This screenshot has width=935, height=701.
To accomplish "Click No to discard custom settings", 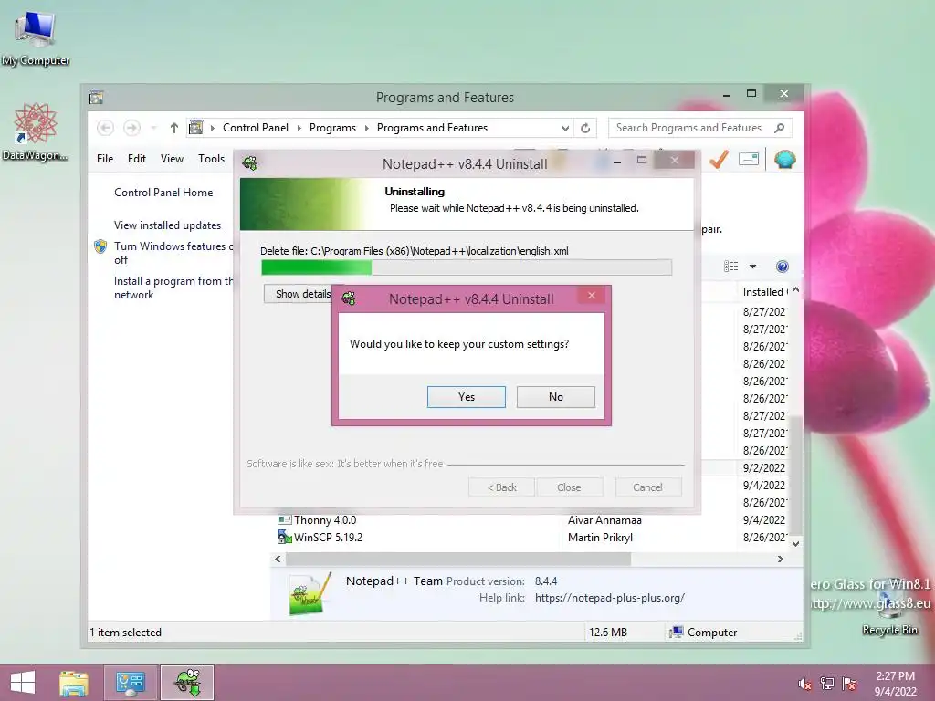I will 555,397.
